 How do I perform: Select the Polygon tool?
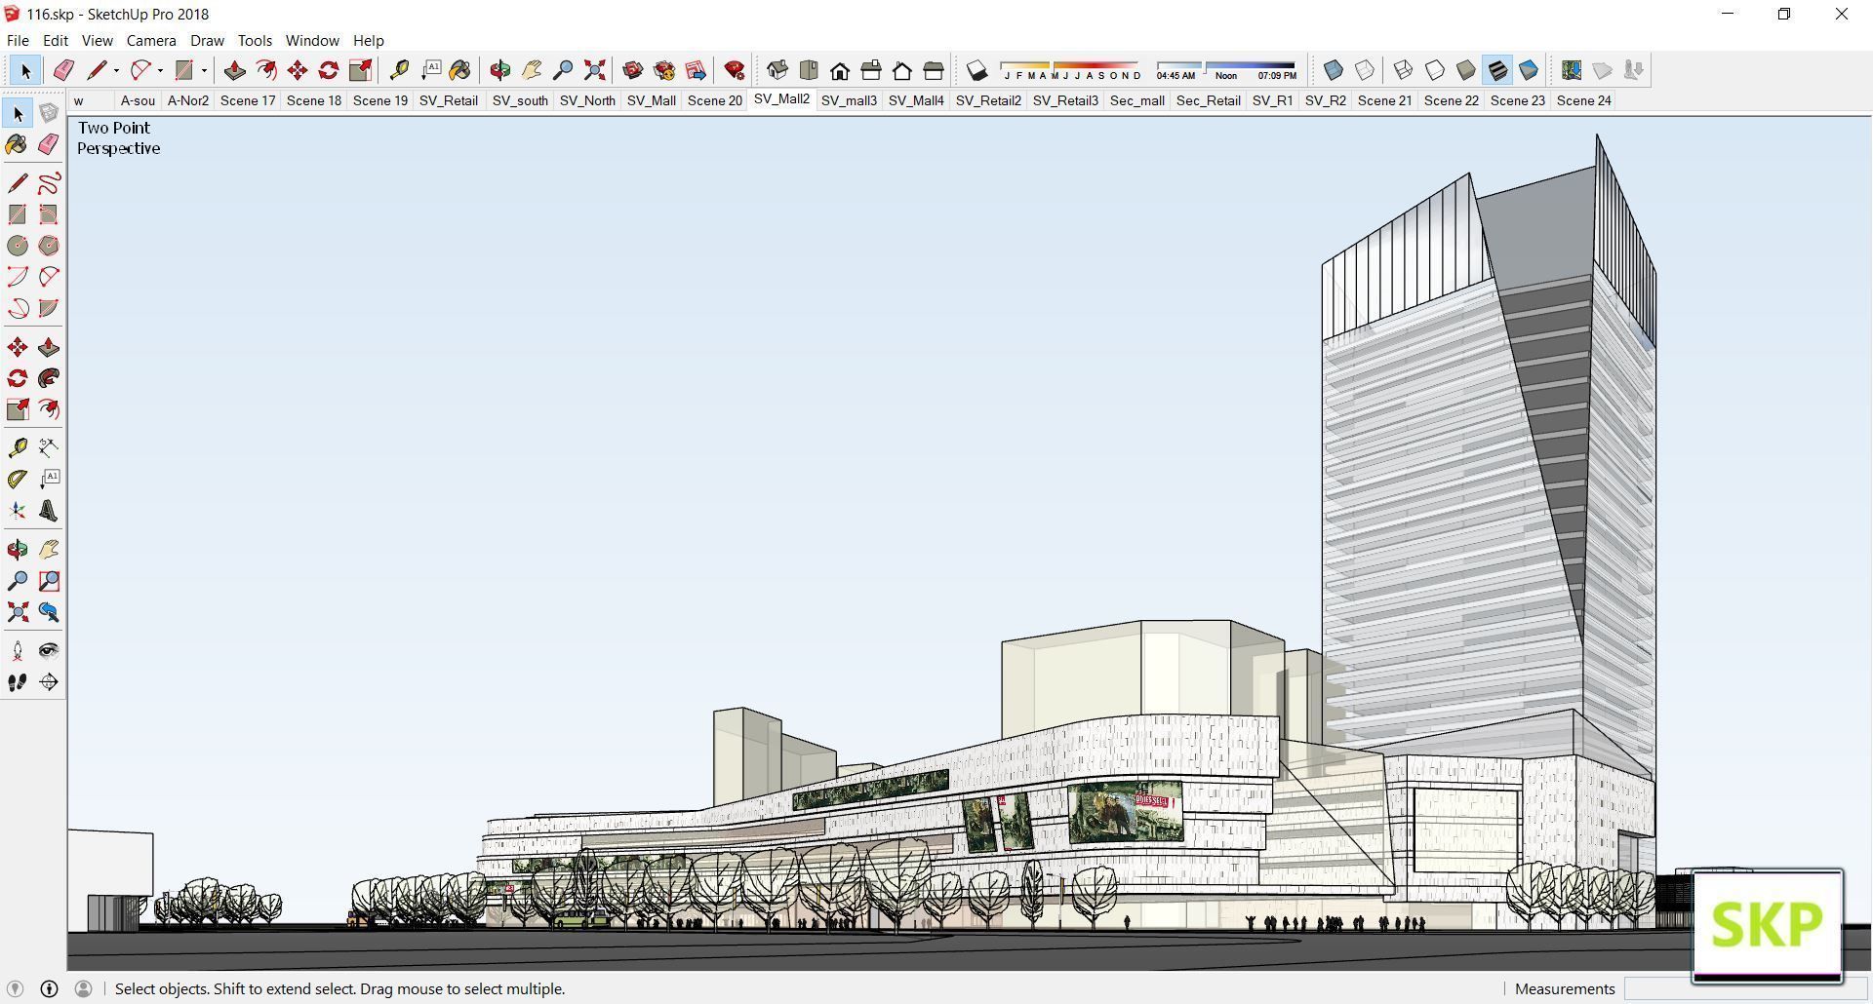[49, 246]
